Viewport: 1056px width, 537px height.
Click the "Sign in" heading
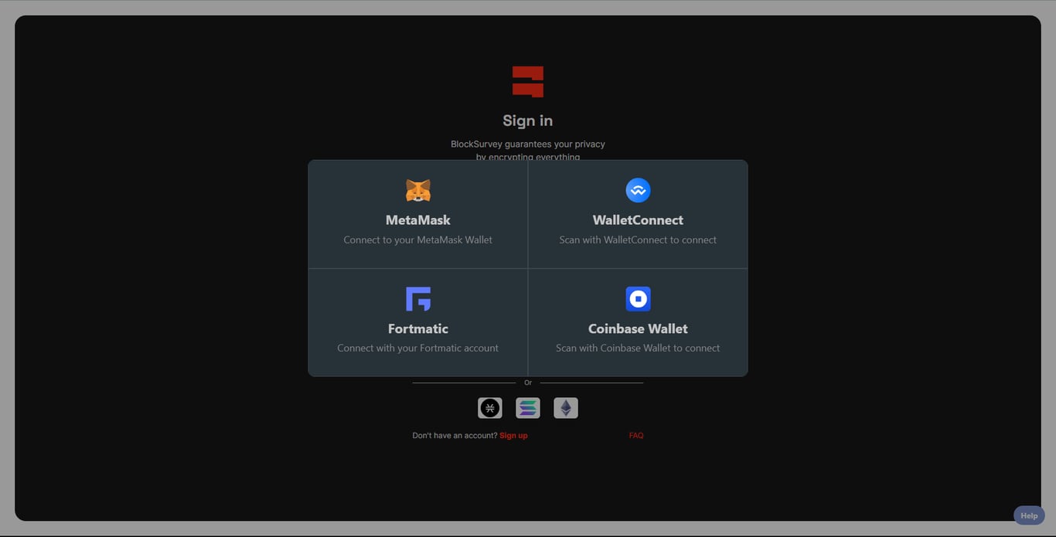coord(528,121)
